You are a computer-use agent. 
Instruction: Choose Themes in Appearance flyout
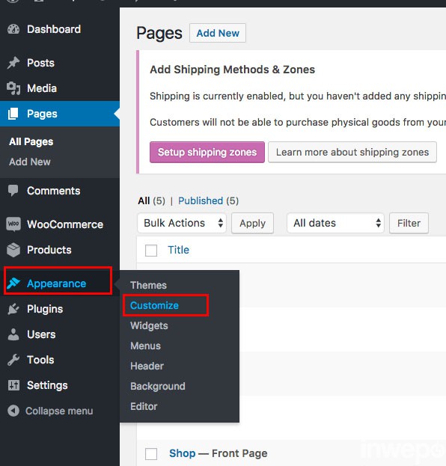coord(148,285)
